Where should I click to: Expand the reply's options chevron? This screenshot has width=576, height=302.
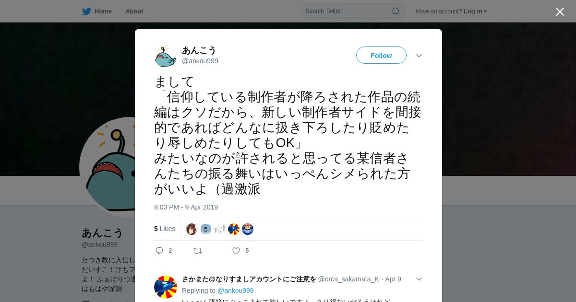coord(419,279)
